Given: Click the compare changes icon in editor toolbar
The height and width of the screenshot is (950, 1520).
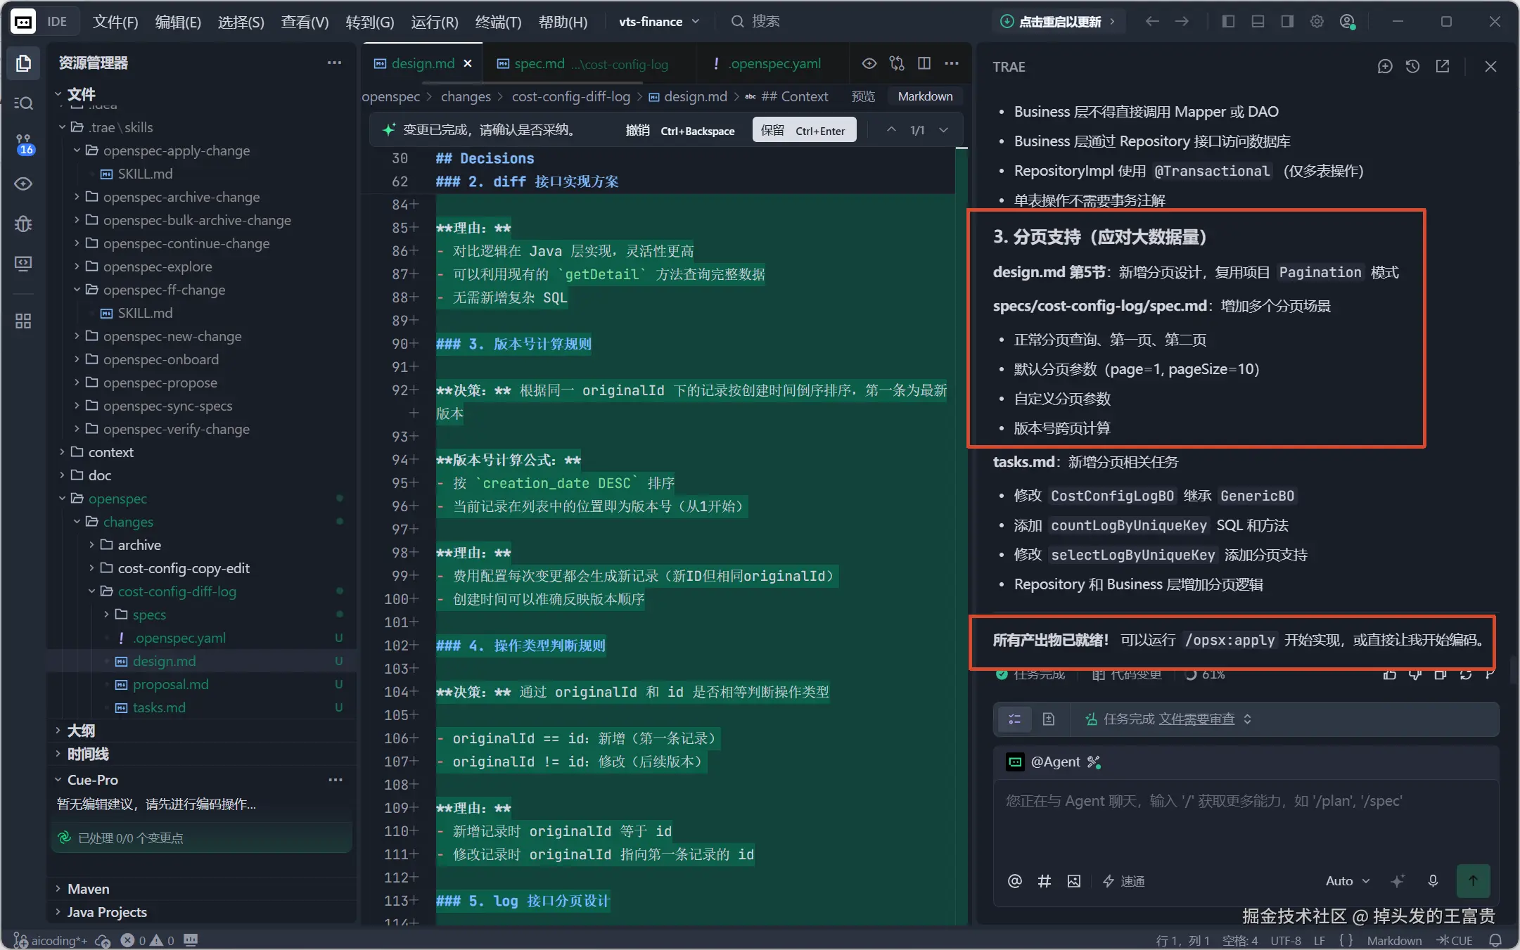Looking at the screenshot, I should tap(897, 63).
